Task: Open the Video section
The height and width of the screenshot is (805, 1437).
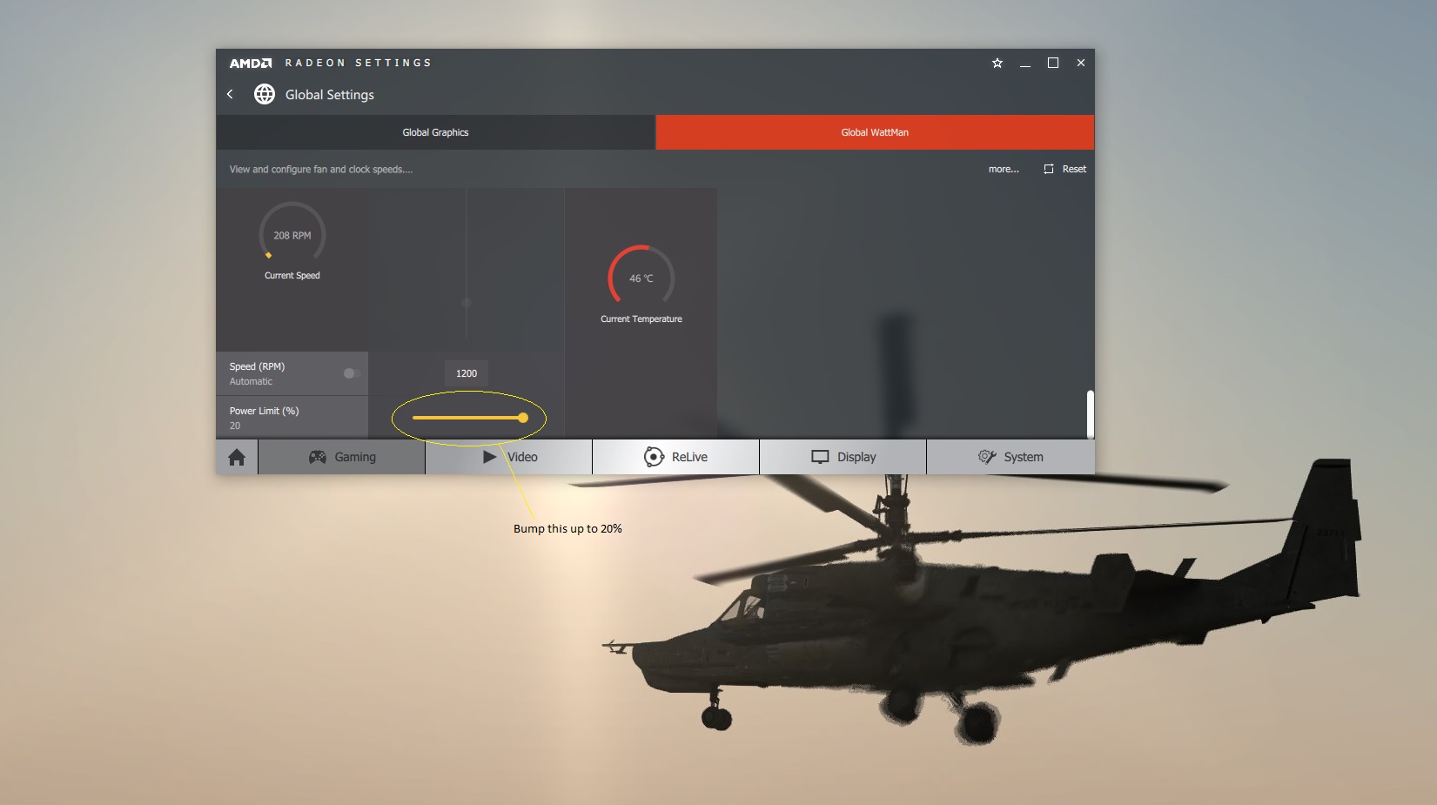Action: click(509, 457)
